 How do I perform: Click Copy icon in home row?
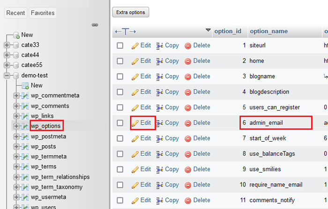160,61
